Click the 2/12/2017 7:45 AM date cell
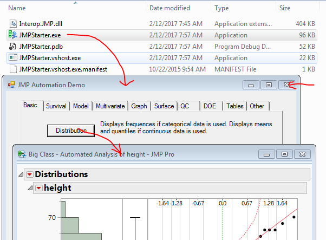This screenshot has width=326, height=240. click(x=176, y=24)
